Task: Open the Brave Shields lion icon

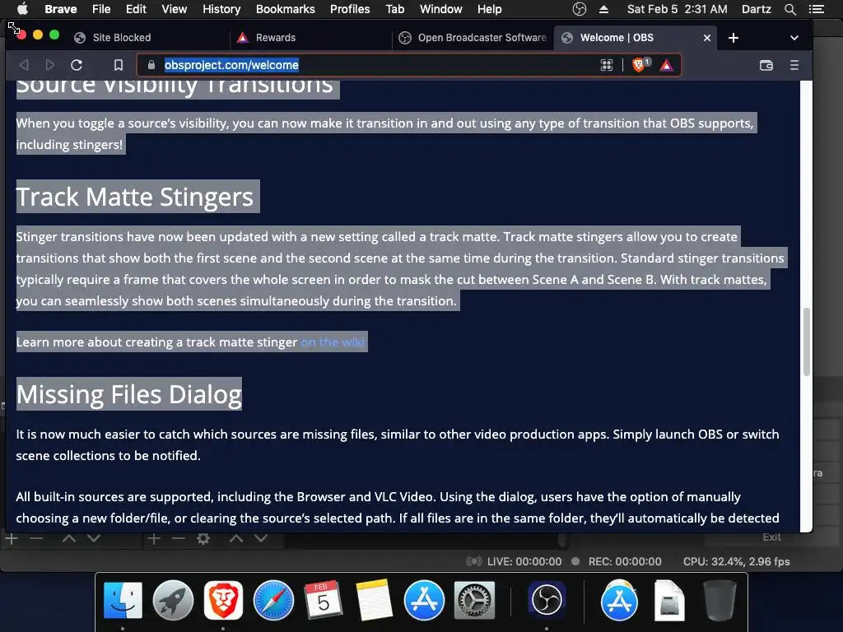Action: pyautogui.click(x=639, y=65)
